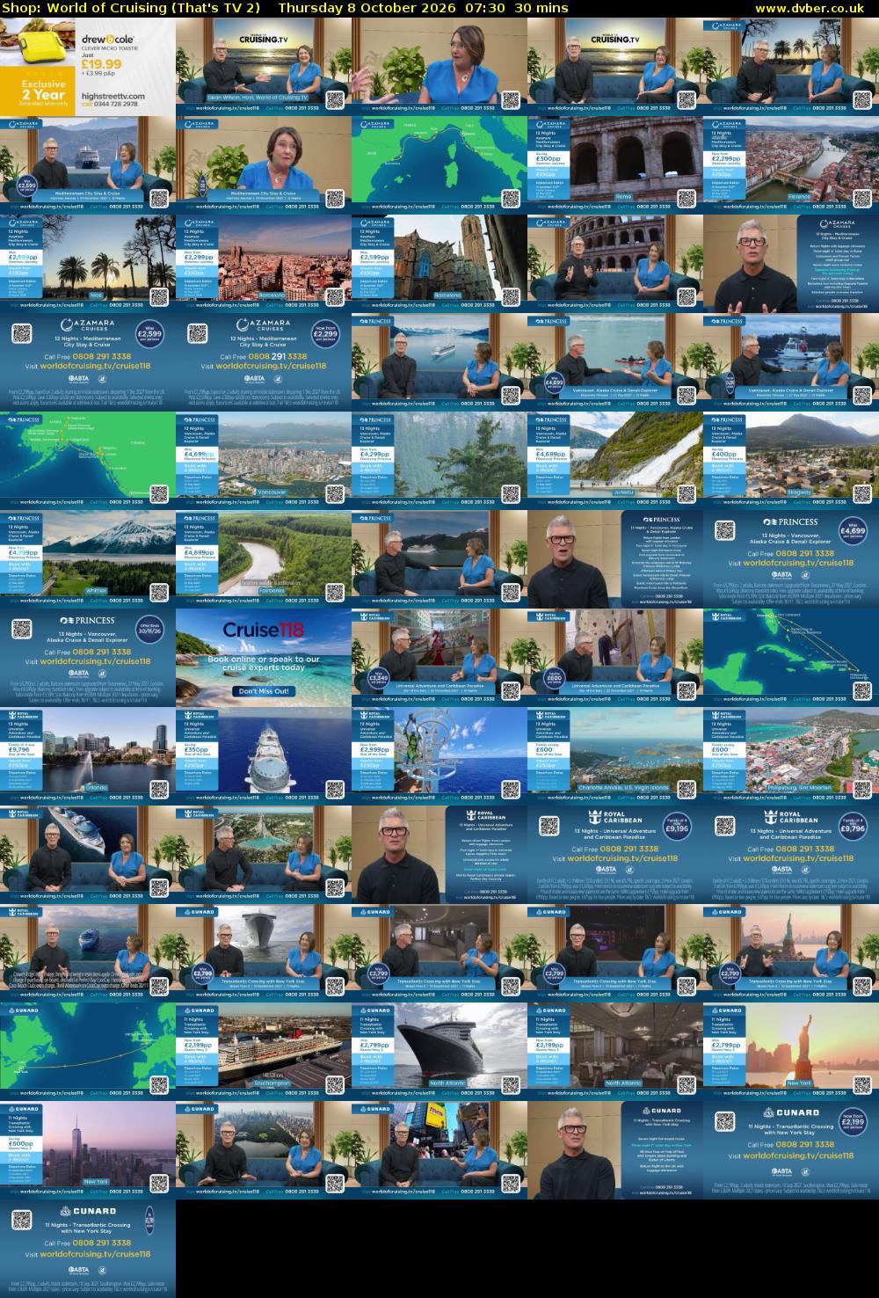Viewport: 879px width, 1298px height.
Task: Open frame captioned 'Dean Wilson, Host'
Action: click(264, 67)
